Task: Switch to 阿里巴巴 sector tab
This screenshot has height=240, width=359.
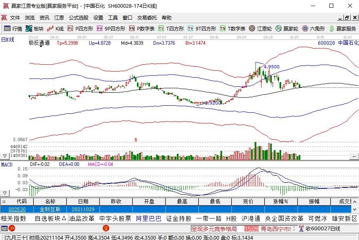Action: pos(149,218)
